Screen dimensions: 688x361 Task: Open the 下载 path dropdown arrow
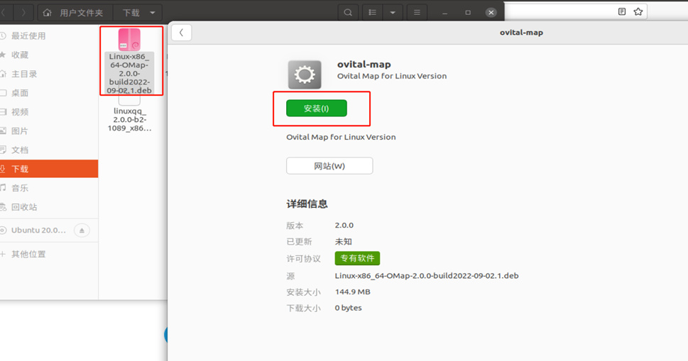point(152,13)
